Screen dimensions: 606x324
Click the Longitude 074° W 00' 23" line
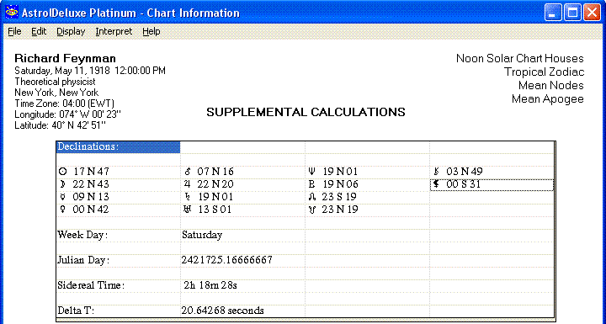click(67, 114)
